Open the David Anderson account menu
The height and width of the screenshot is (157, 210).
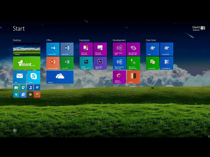[199, 28]
